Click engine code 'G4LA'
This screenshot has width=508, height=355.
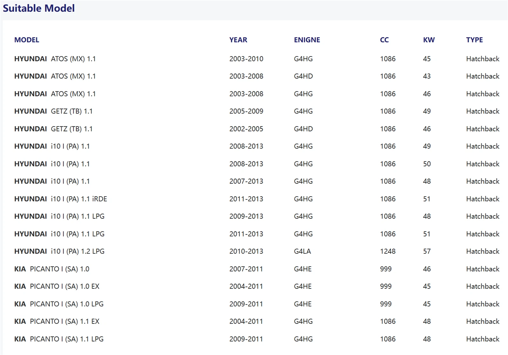point(302,251)
